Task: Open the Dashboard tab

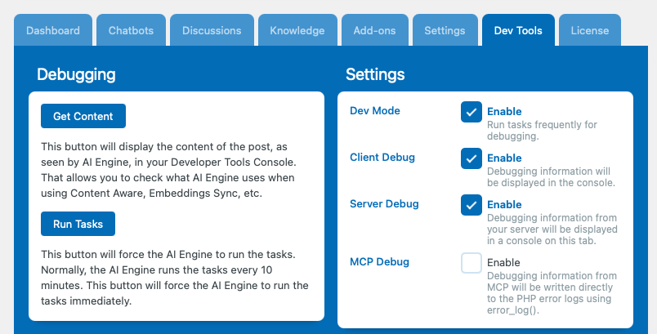Action: 53,30
